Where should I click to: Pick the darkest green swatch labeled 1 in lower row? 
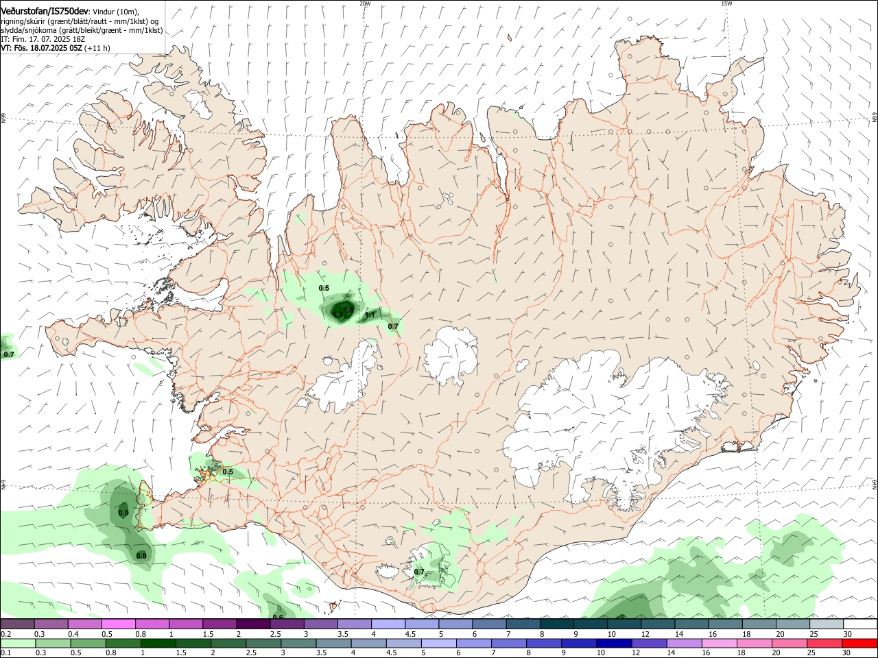pyautogui.click(x=158, y=643)
